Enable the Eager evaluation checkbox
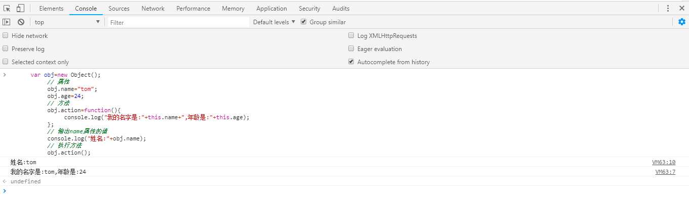The height and width of the screenshot is (198, 689). (351, 49)
